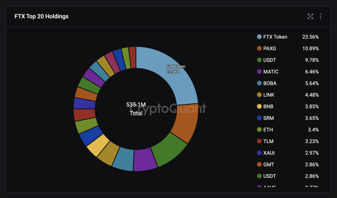Toggle FTX Token series in the legend
Image resolution: width=337 pixels, height=198 pixels.
pos(288,37)
